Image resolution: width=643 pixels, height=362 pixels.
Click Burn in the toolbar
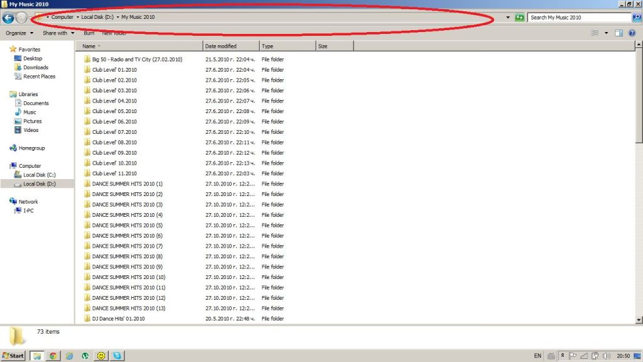tap(89, 33)
